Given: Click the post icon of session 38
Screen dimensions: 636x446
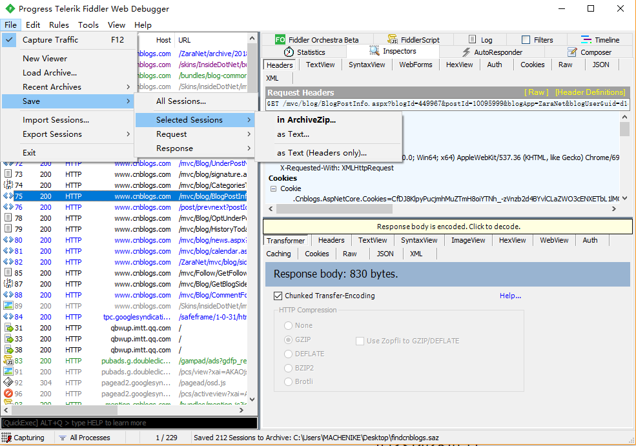Looking at the screenshot, I should click(8, 349).
